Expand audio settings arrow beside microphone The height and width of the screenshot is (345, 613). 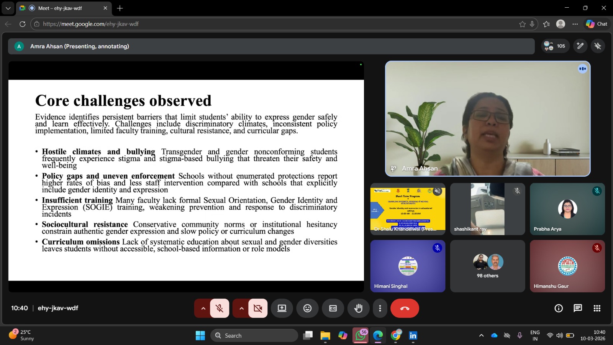(x=203, y=308)
